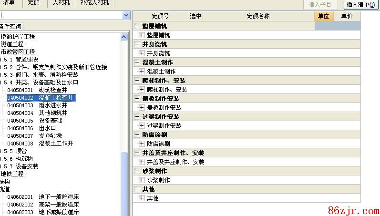Click the 单位 column header
This screenshot has width=380, height=216.
point(324,16)
